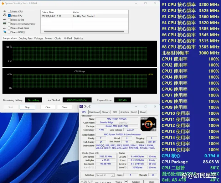Open the Tools dropdown arrow in CPU-Z
The image size is (221, 183).
point(126,182)
